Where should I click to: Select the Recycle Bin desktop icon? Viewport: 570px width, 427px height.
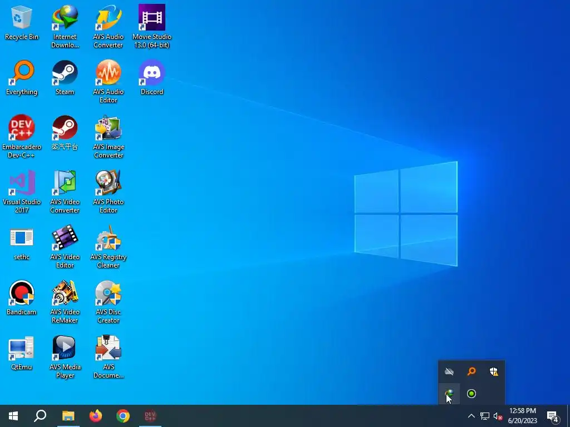(22, 23)
